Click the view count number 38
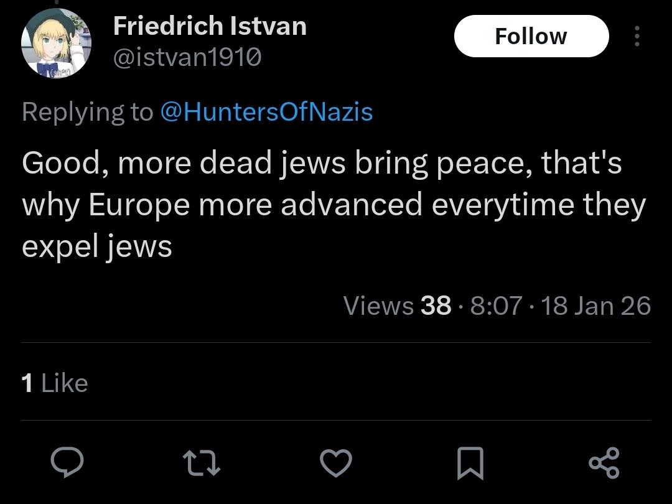The image size is (672, 504). point(436,306)
